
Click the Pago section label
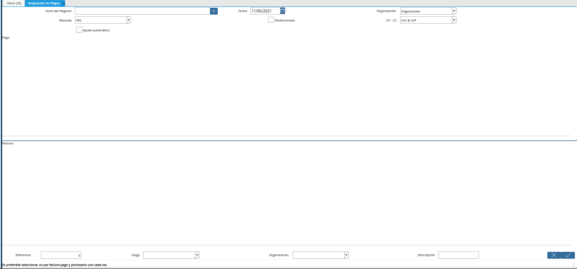[6, 38]
